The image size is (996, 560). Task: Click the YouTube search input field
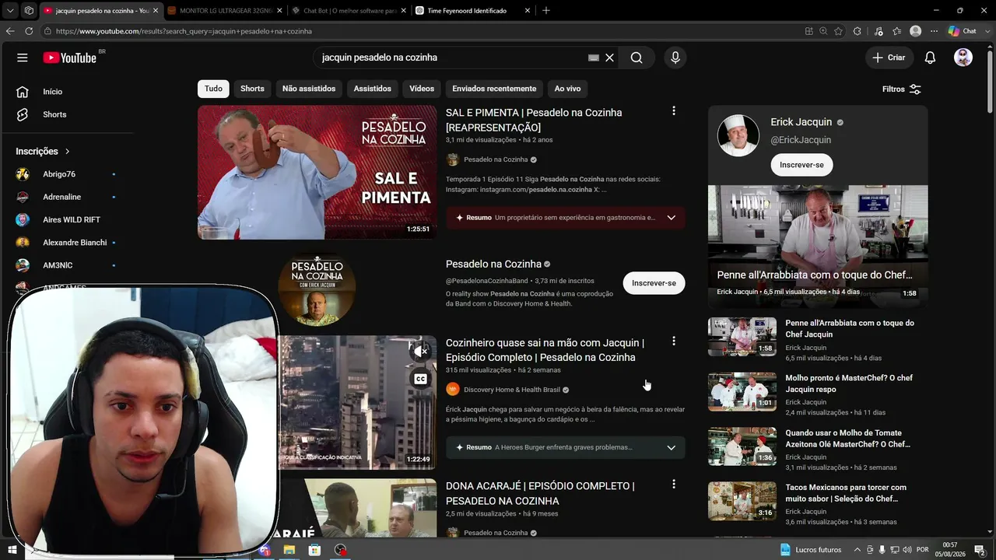coord(451,58)
